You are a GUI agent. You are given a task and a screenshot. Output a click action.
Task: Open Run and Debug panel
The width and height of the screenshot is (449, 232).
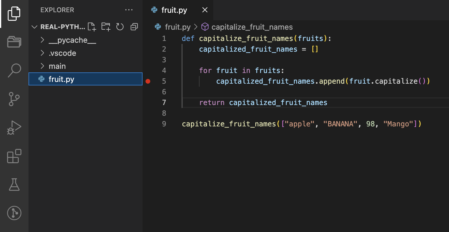pyautogui.click(x=14, y=128)
